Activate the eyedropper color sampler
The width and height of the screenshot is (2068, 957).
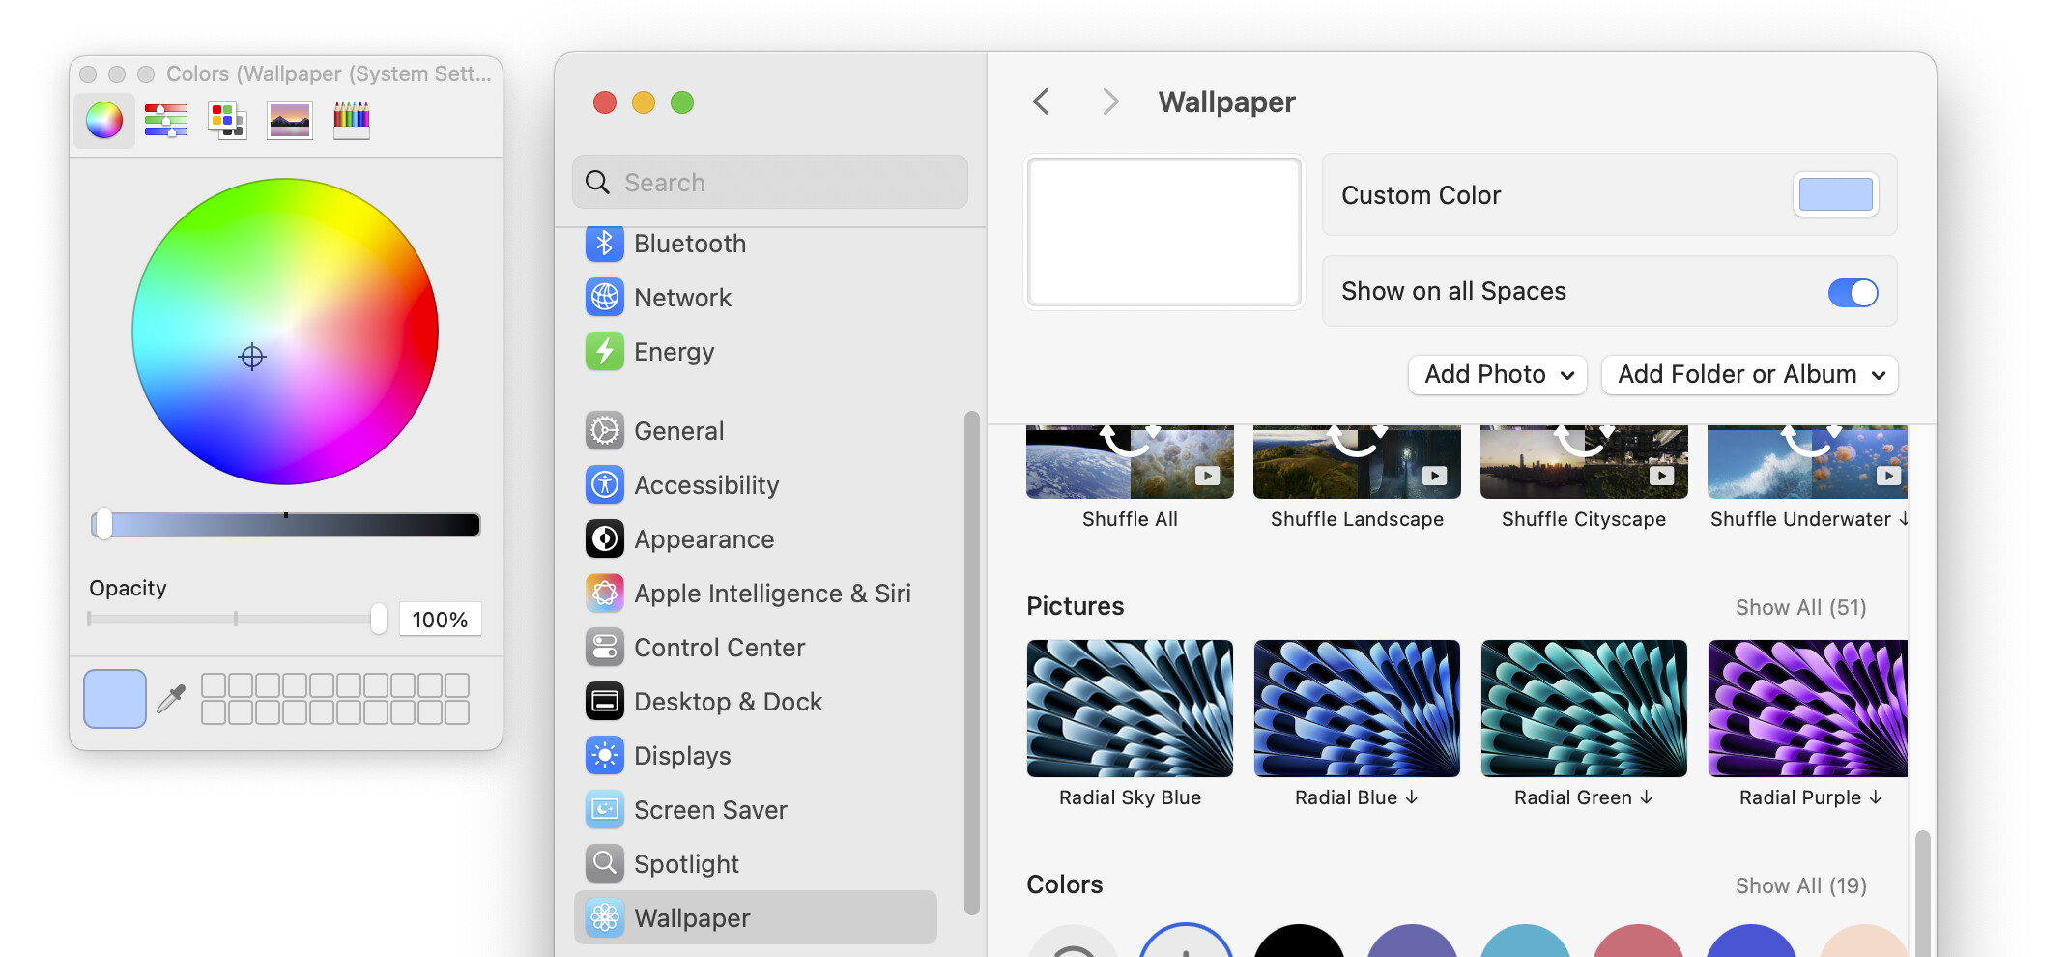pyautogui.click(x=171, y=698)
